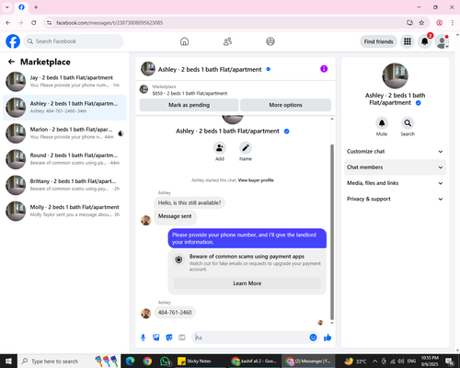The height and width of the screenshot is (368, 460).
Task: Reload the page button
Action: [x=34, y=23]
